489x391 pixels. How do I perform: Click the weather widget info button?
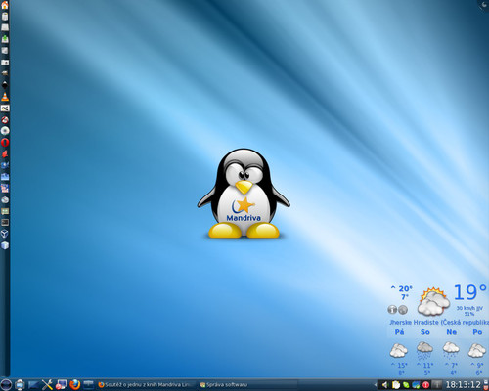pos(392,310)
